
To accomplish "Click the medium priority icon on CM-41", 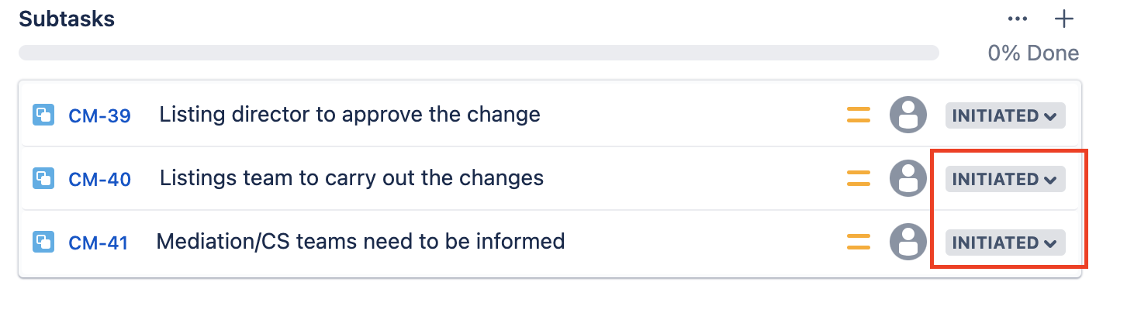I will coord(858,242).
